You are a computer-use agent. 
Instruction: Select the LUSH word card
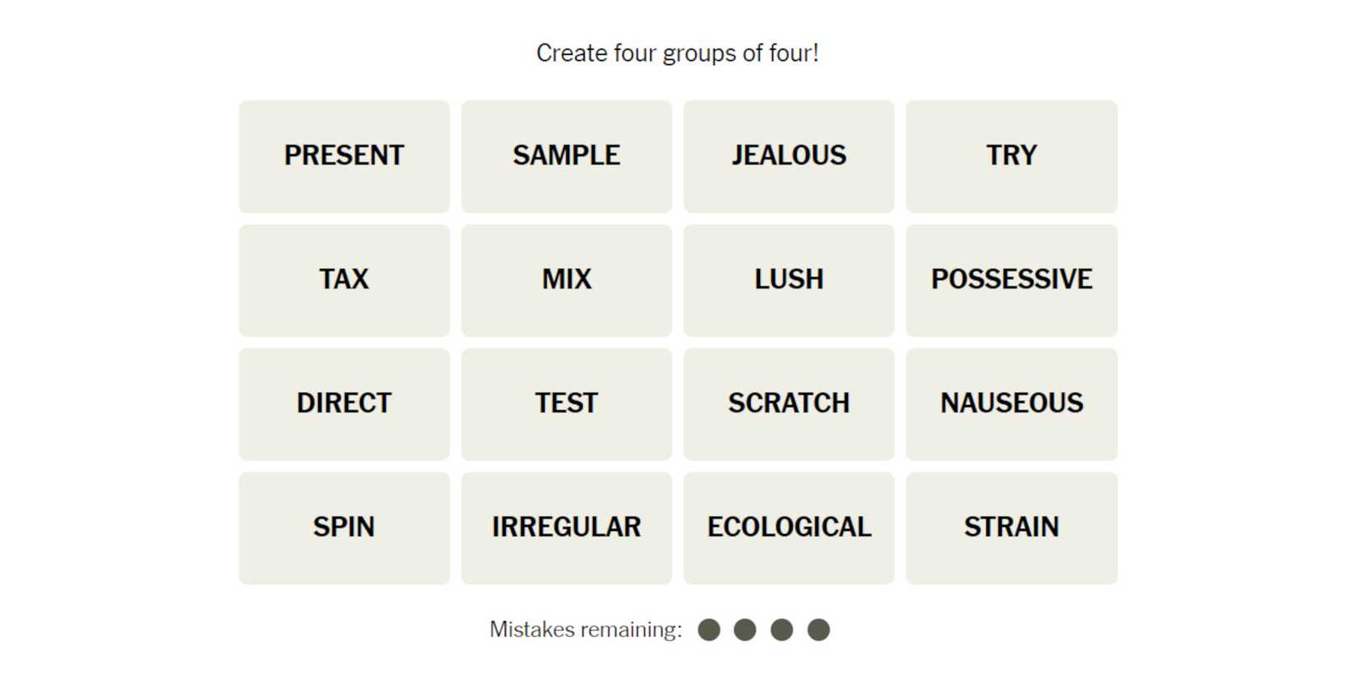click(789, 280)
